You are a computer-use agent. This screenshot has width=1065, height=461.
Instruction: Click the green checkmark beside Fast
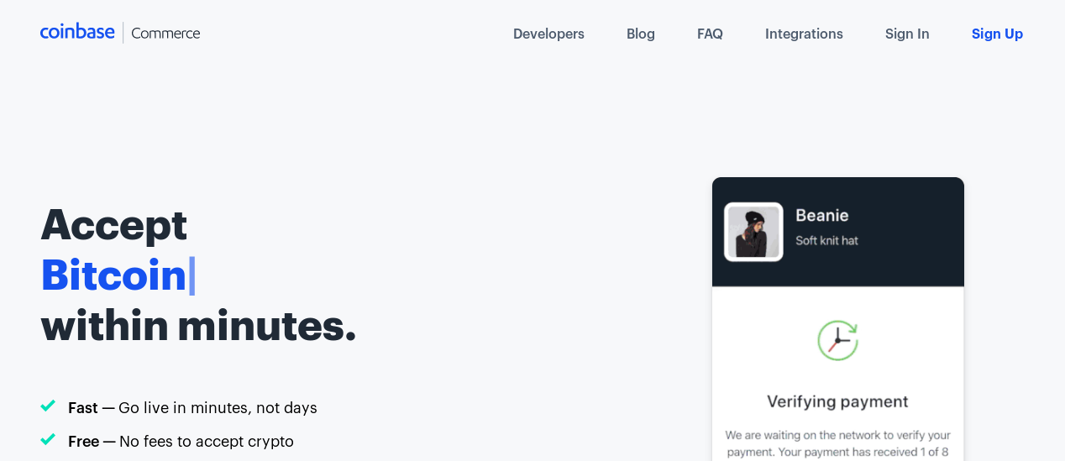coord(48,406)
